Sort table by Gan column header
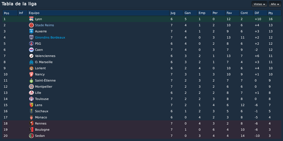 pyautogui.click(x=190, y=13)
